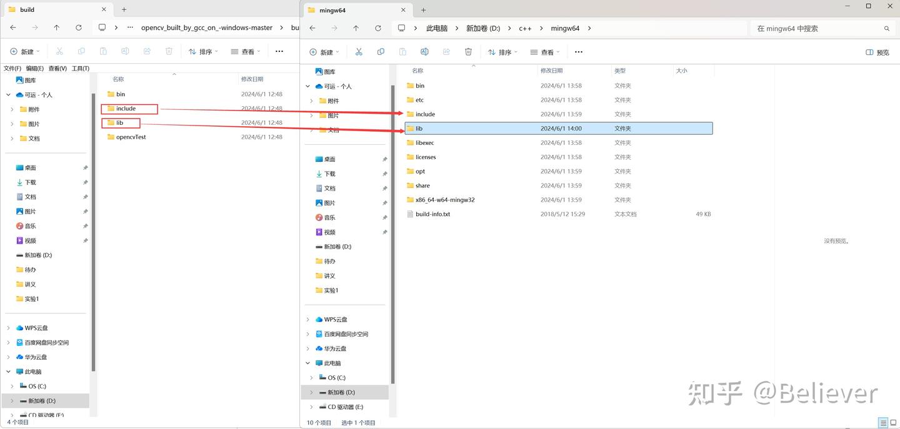Delete the lib folder using the trash icon
Image resolution: width=900 pixels, height=429 pixels.
click(x=468, y=52)
